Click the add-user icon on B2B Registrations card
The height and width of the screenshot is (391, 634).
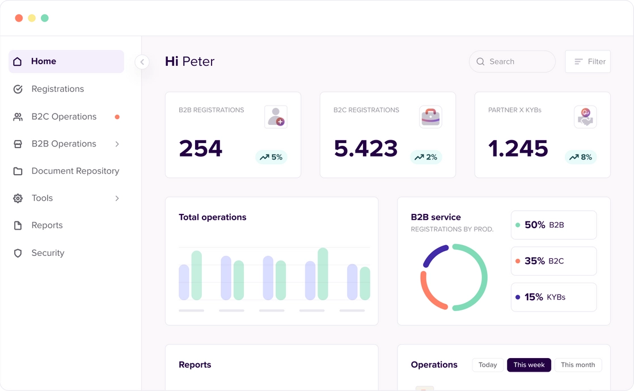(276, 116)
